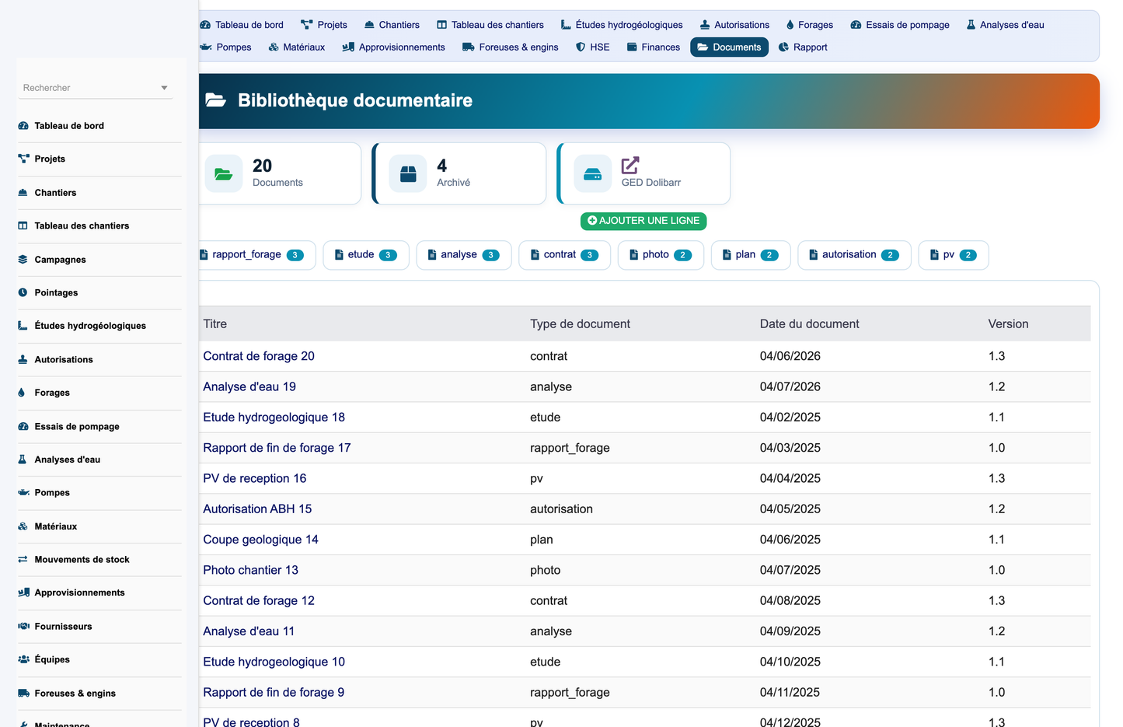Click the Campagnes sidebar layers icon
The height and width of the screenshot is (727, 1123).
[x=23, y=260]
